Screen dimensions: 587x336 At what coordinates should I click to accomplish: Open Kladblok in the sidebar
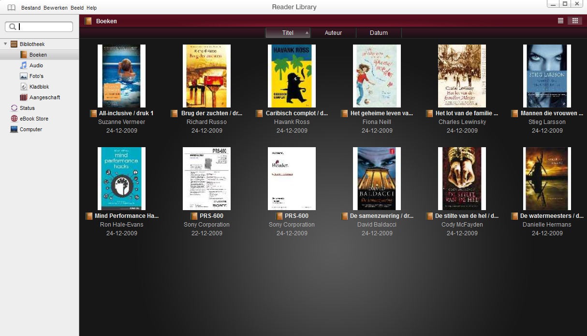tap(39, 87)
